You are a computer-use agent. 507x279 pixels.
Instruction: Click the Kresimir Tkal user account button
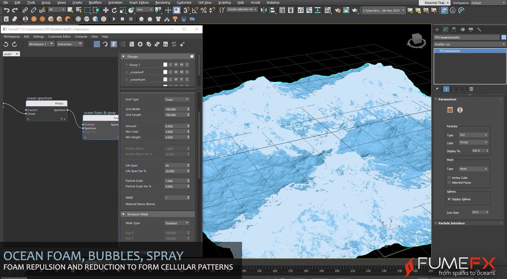click(x=434, y=3)
